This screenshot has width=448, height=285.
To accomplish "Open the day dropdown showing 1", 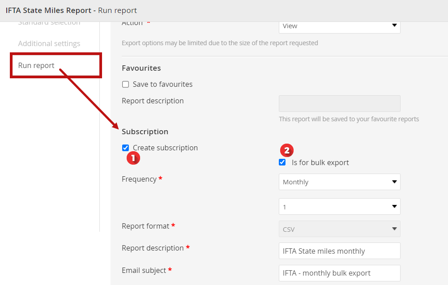I will tap(339, 206).
